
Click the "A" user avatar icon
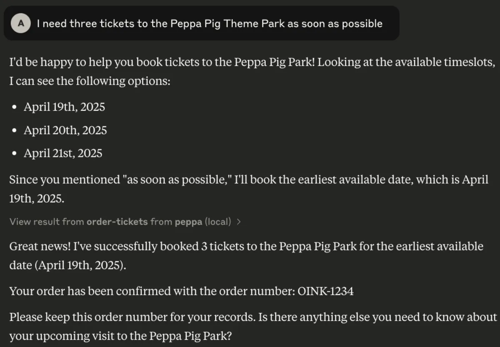pos(20,24)
